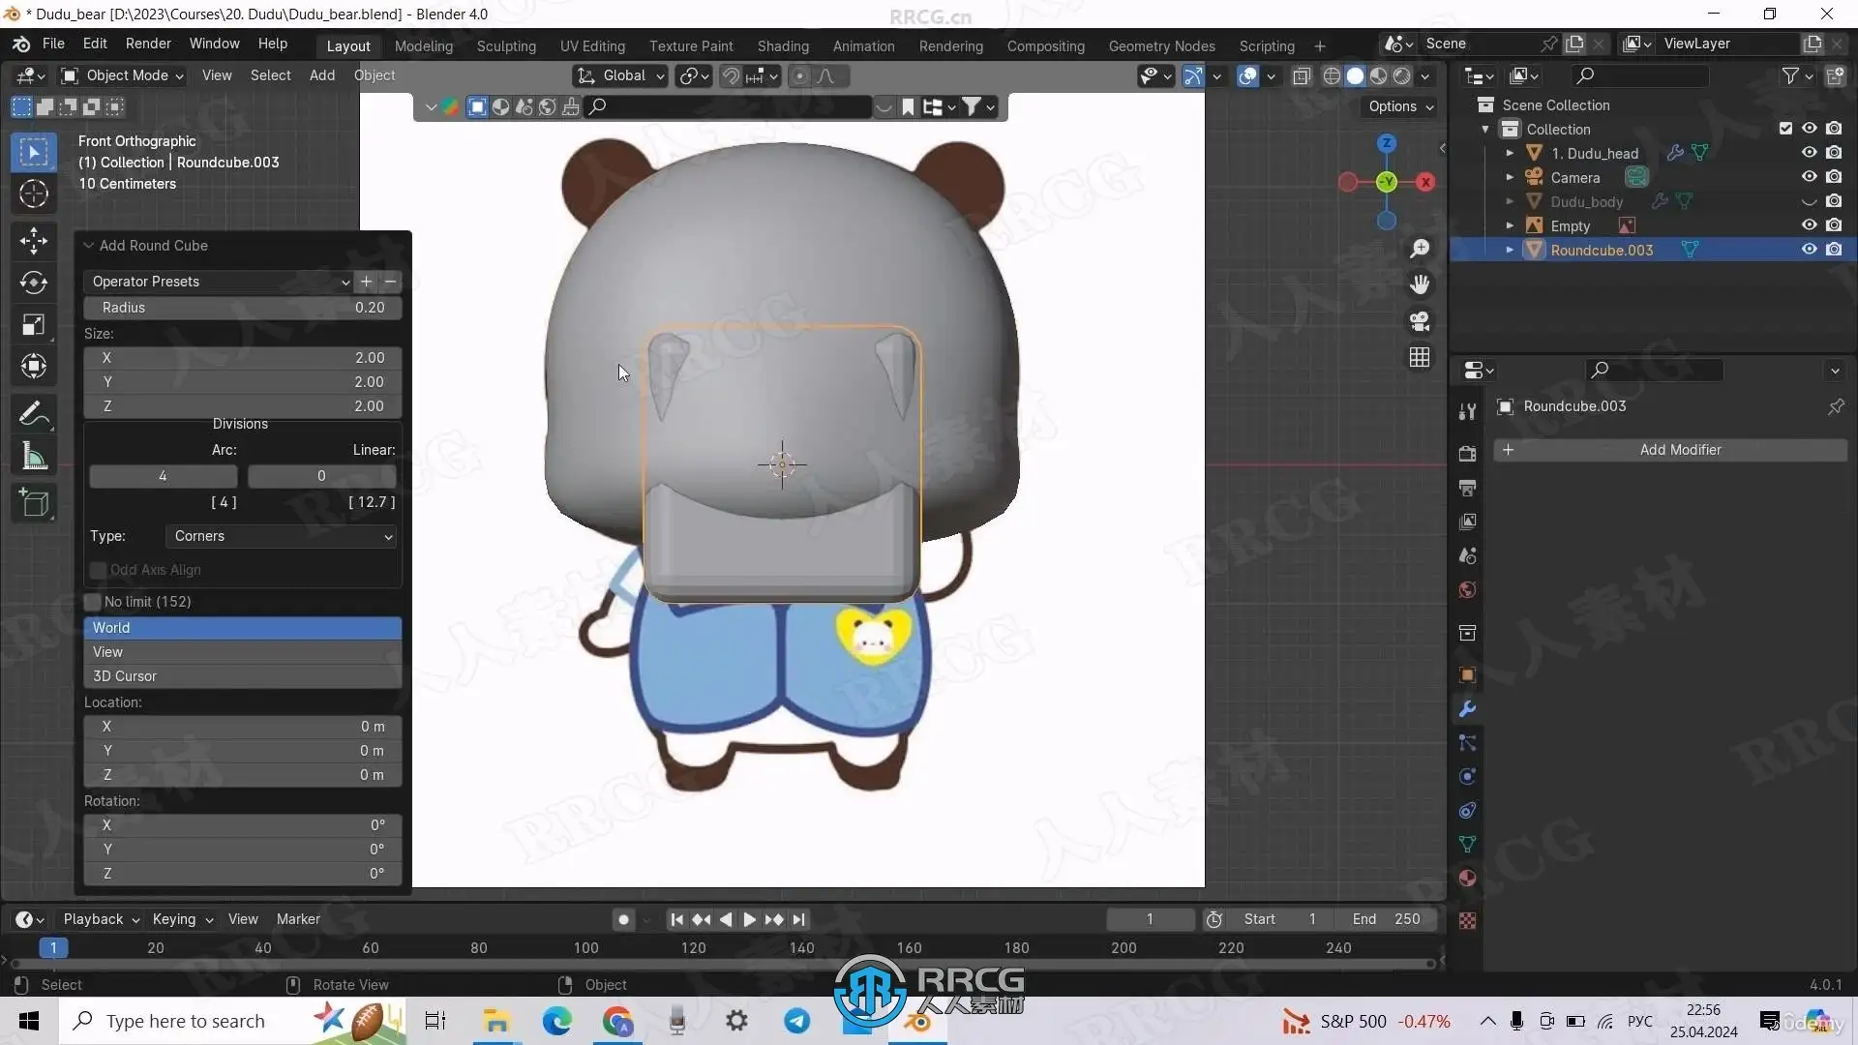Click the Radius value slider
This screenshot has width=1858, height=1045.
coord(242,308)
